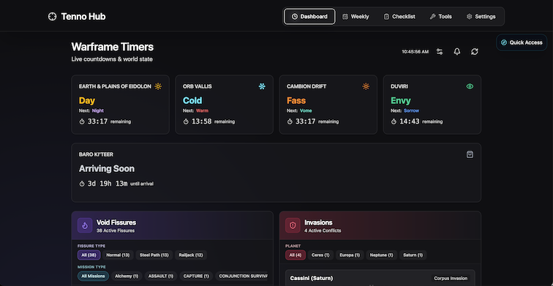
Task: Click the 10:45:56 AM clock display
Action: pyautogui.click(x=415, y=52)
